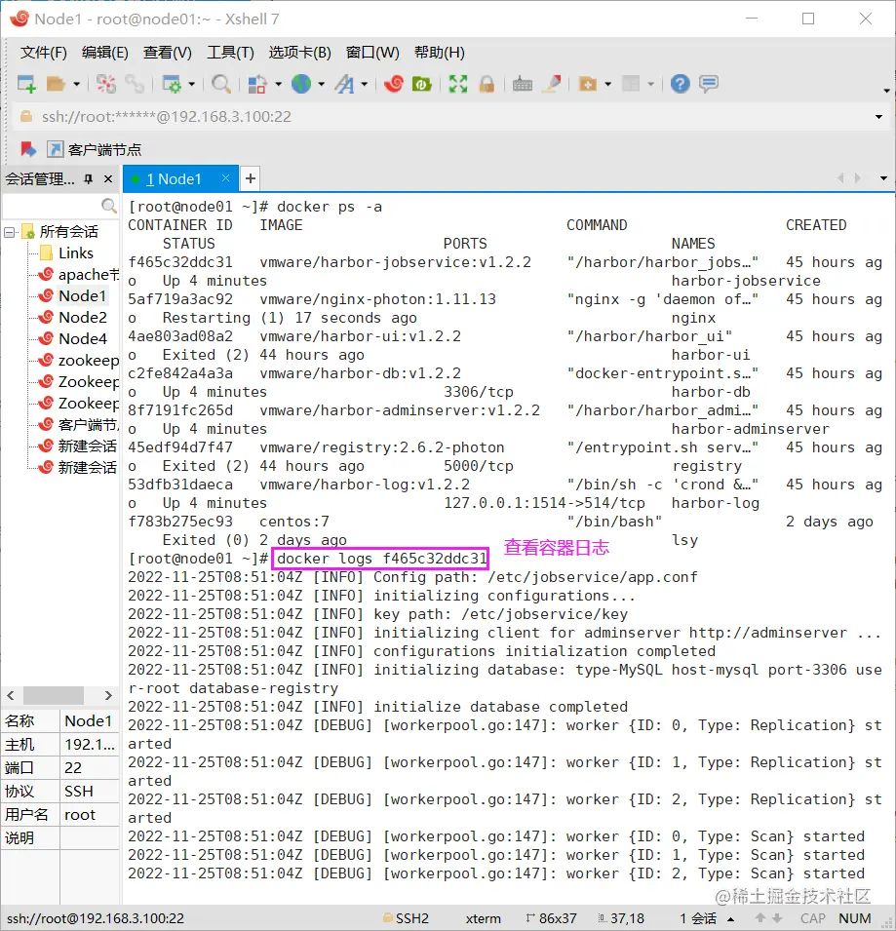Select the Node1 session in tree
896x931 pixels.
pos(72,295)
